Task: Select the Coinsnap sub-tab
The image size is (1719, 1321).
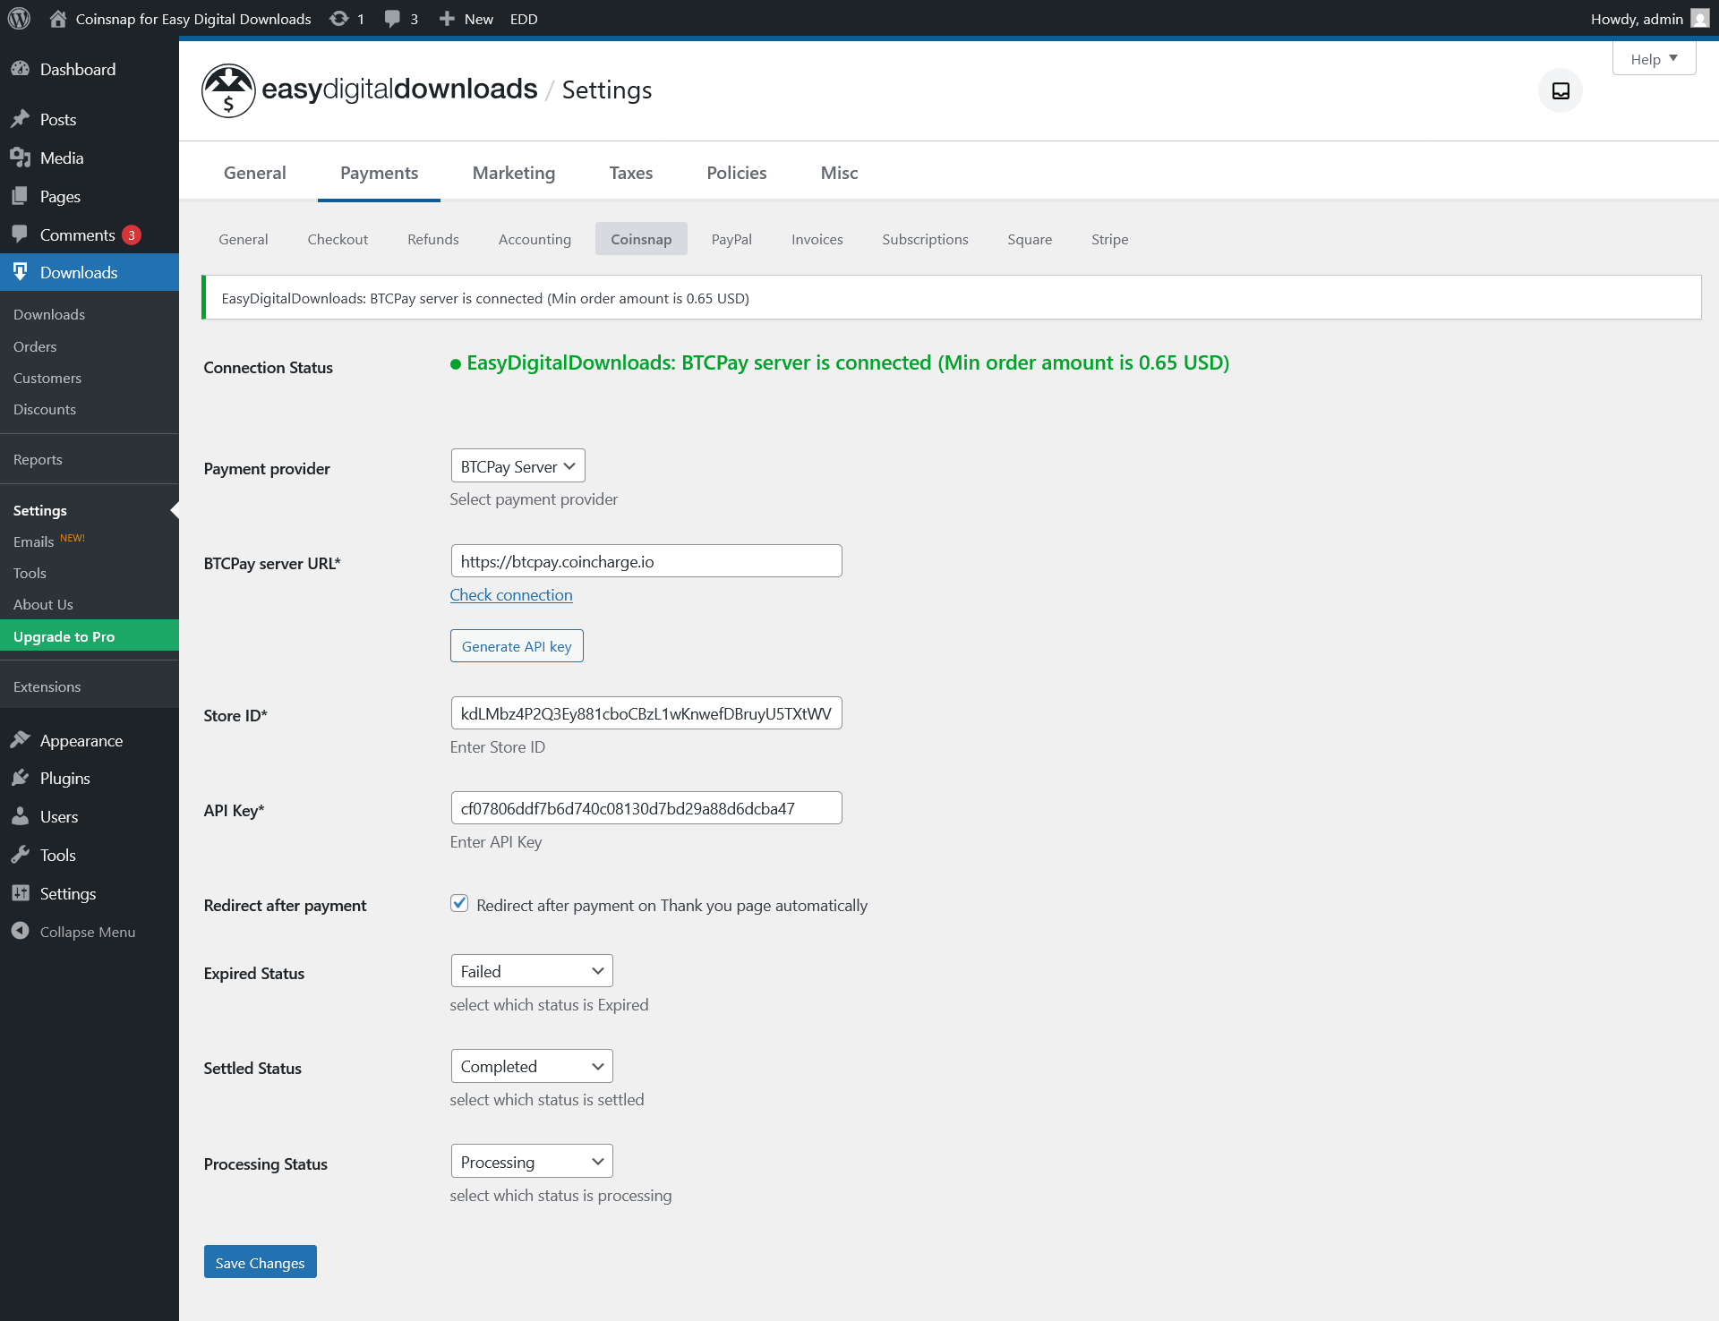Action: (x=641, y=239)
